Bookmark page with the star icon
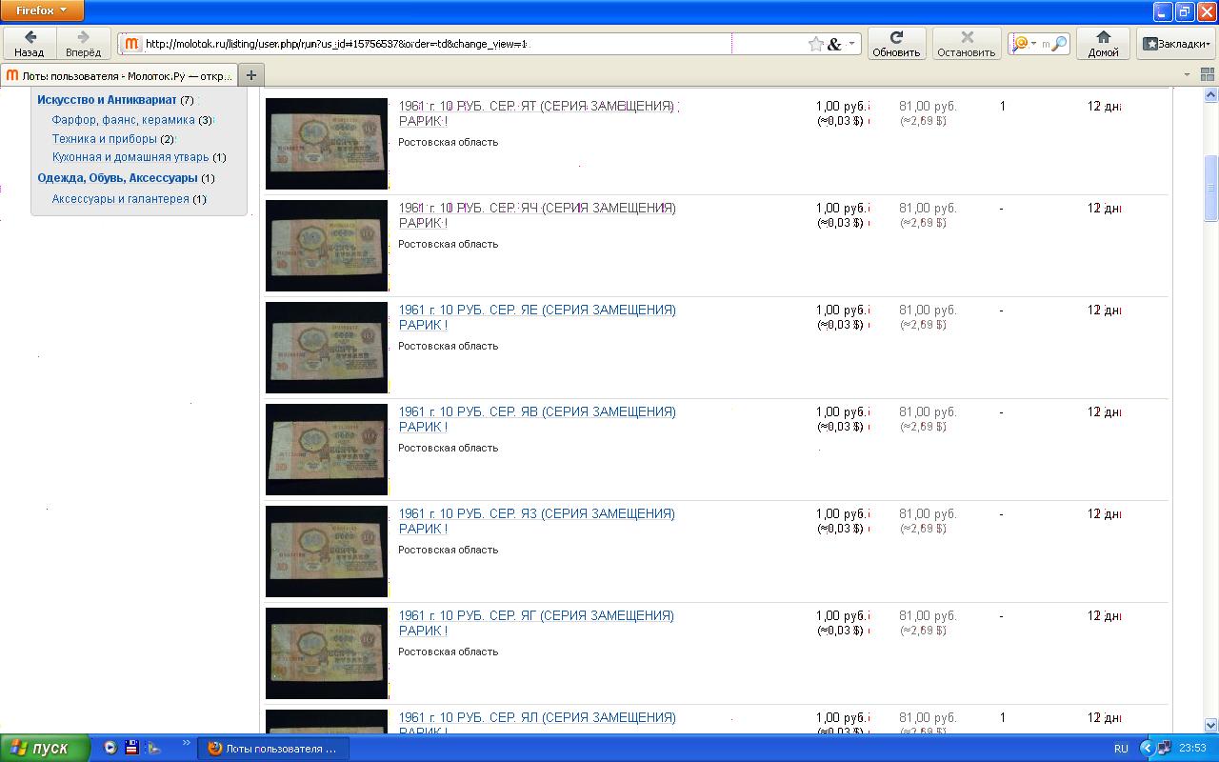Screen dimensions: 1219x762 (815, 44)
